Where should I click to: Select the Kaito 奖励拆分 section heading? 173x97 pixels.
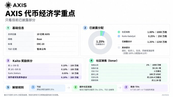[22, 61]
